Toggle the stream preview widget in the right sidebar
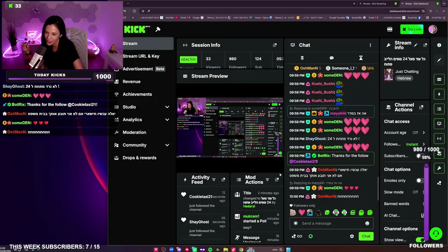Screen dimensions: 448x252 coord(439,79)
